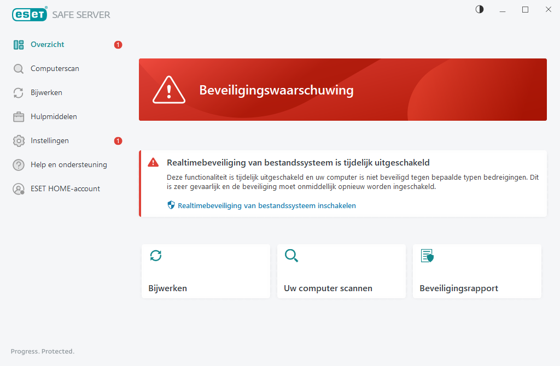Open Hulpmiddelen using its toolbox icon
560x366 pixels.
(19, 116)
